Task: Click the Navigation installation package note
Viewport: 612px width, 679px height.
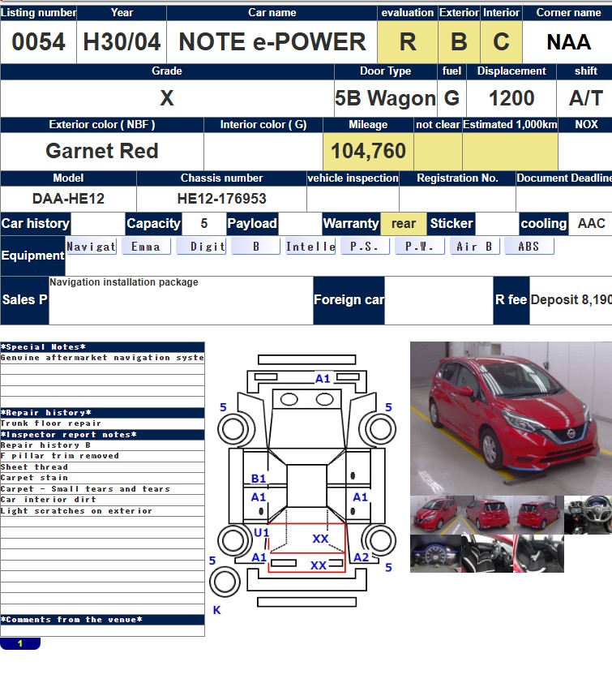Action: point(124,282)
